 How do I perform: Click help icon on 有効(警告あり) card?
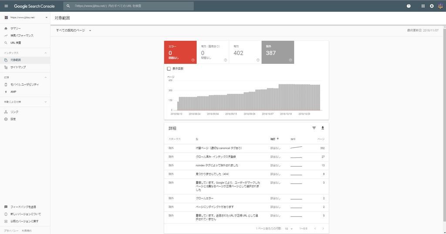point(225,60)
